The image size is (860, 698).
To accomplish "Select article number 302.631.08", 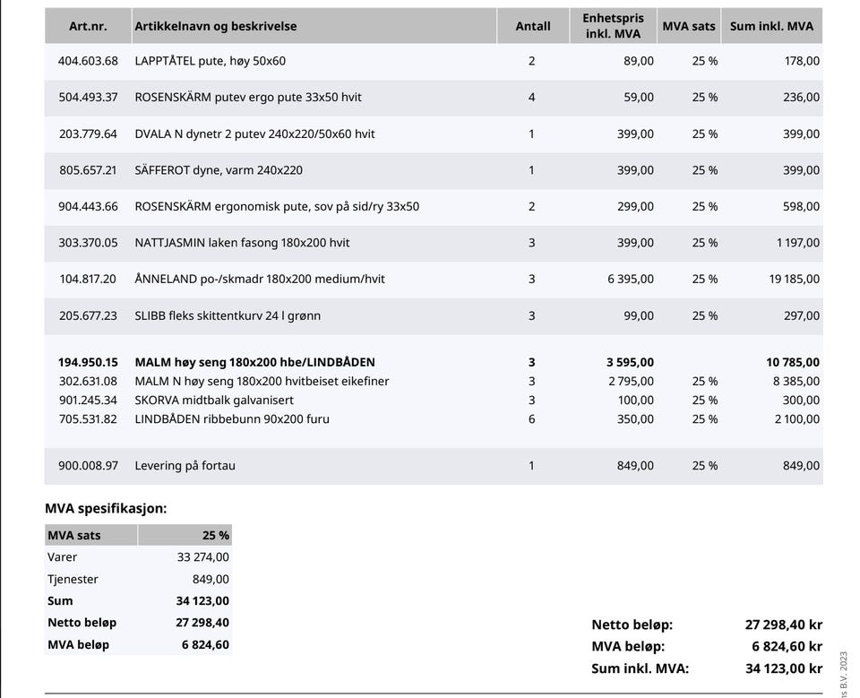I will pos(88,381).
